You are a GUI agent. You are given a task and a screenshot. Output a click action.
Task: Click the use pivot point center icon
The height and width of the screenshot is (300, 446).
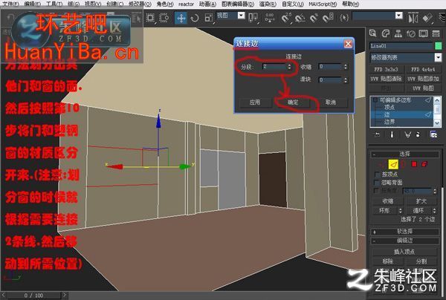[x=253, y=18]
